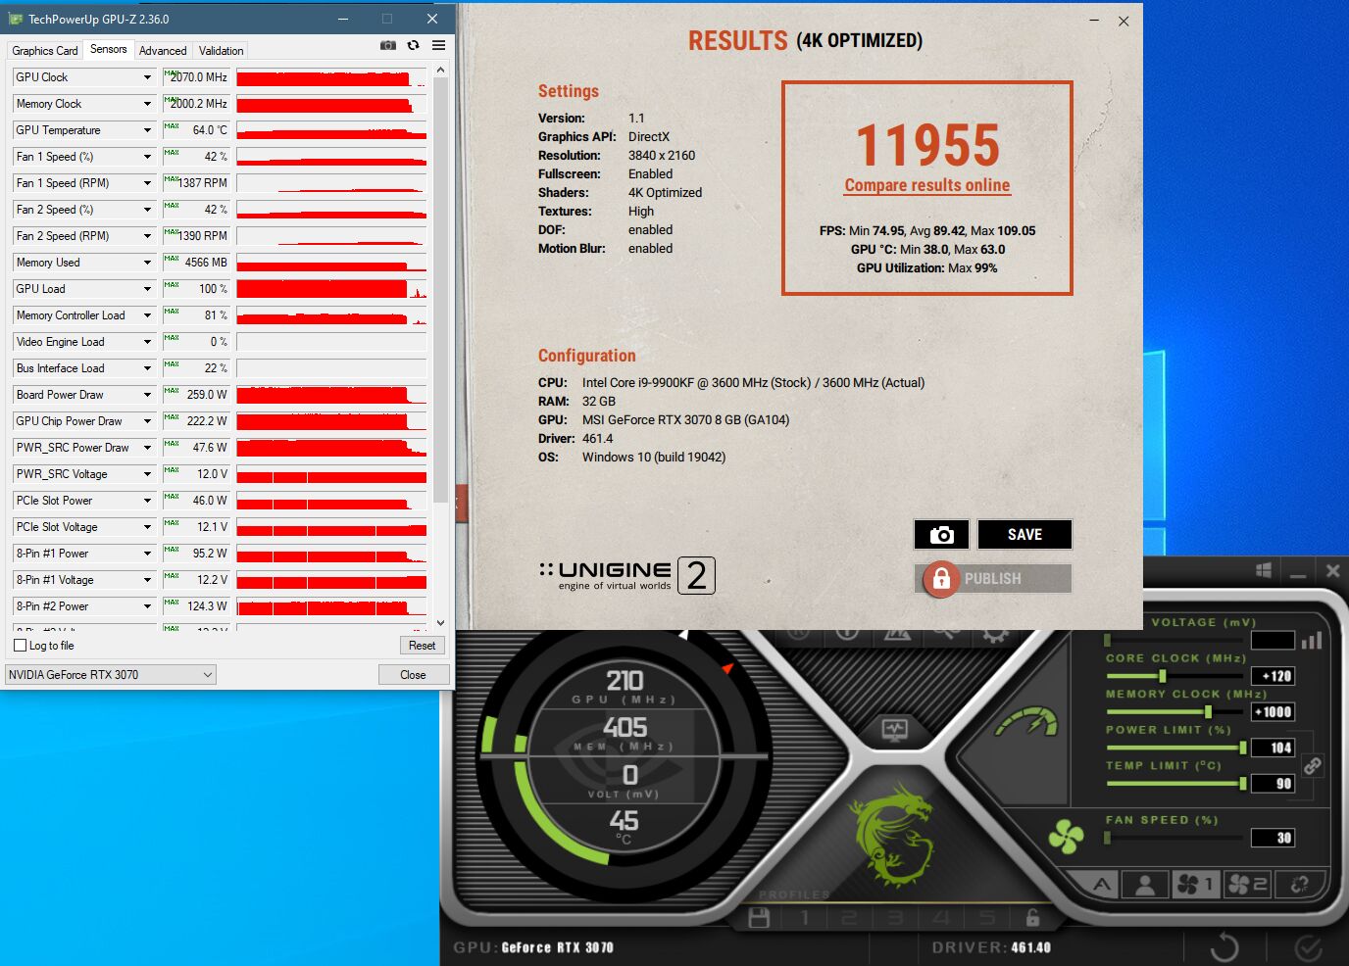Image resolution: width=1349 pixels, height=966 pixels.
Task: Select Afterburner profile slot 5
Action: pos(986,918)
